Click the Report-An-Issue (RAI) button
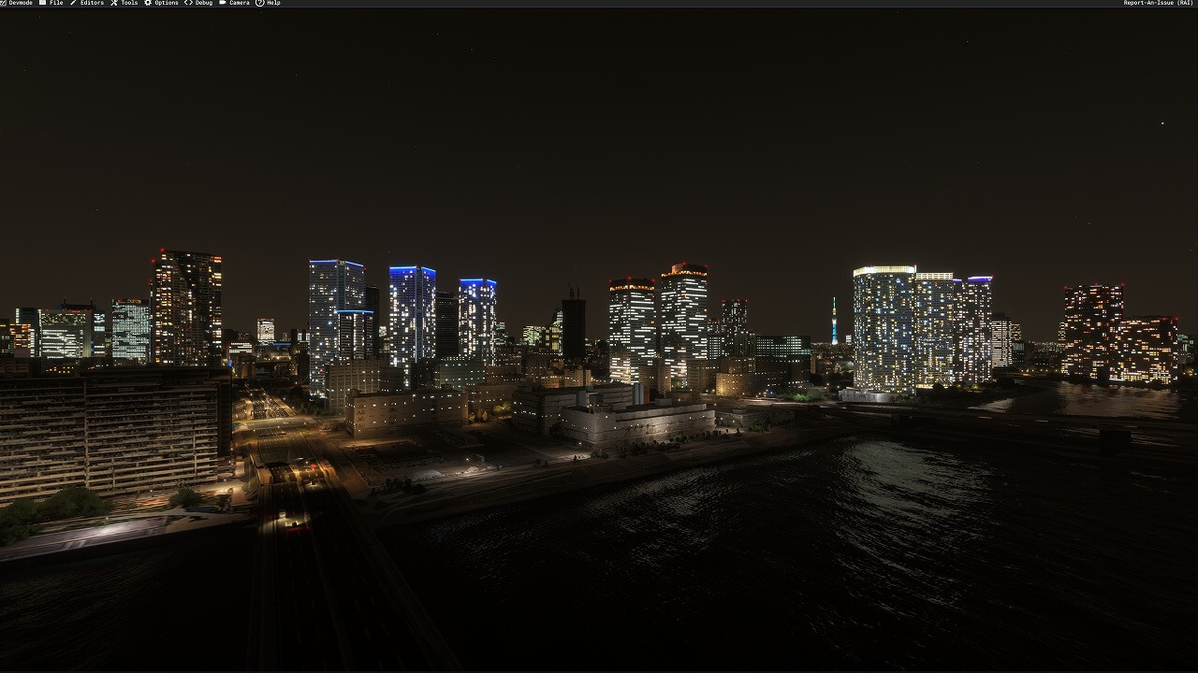The height and width of the screenshot is (673, 1198). click(x=1158, y=3)
